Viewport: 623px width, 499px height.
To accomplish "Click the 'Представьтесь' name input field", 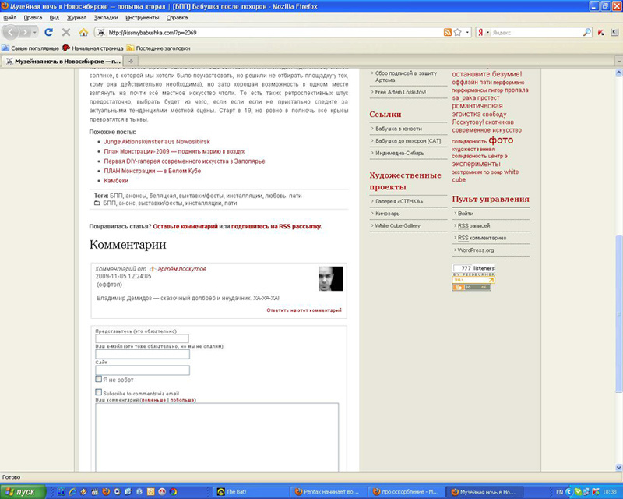I will 142,338.
